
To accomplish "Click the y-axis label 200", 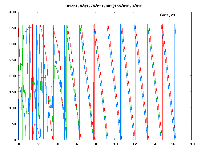I will point(13,76).
